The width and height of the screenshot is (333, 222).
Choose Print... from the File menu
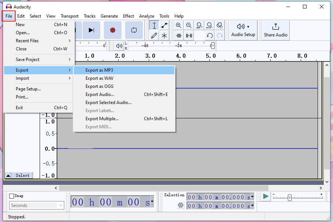39,97
